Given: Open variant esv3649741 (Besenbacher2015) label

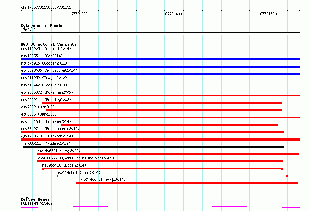Looking at the screenshot, I should click(50, 129).
